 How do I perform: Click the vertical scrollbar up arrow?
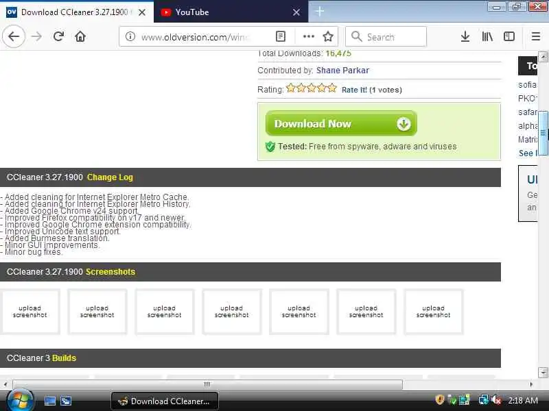543,56
